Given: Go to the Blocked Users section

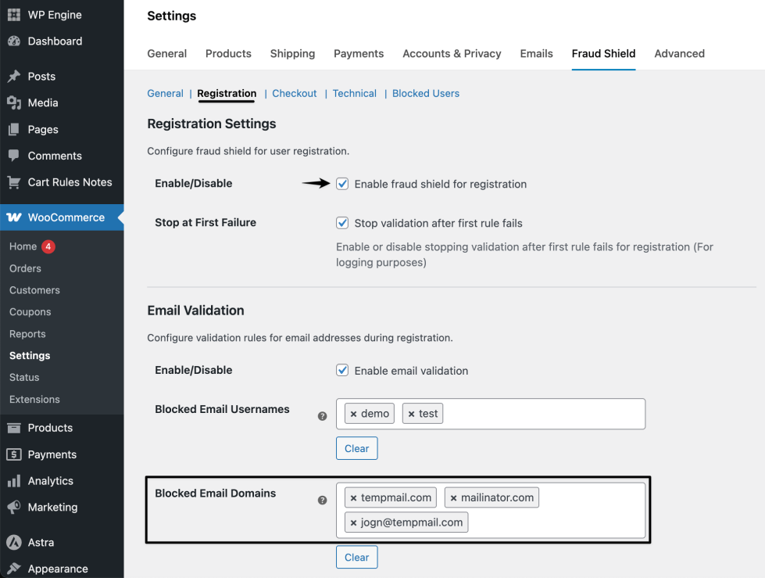Looking at the screenshot, I should tap(426, 93).
